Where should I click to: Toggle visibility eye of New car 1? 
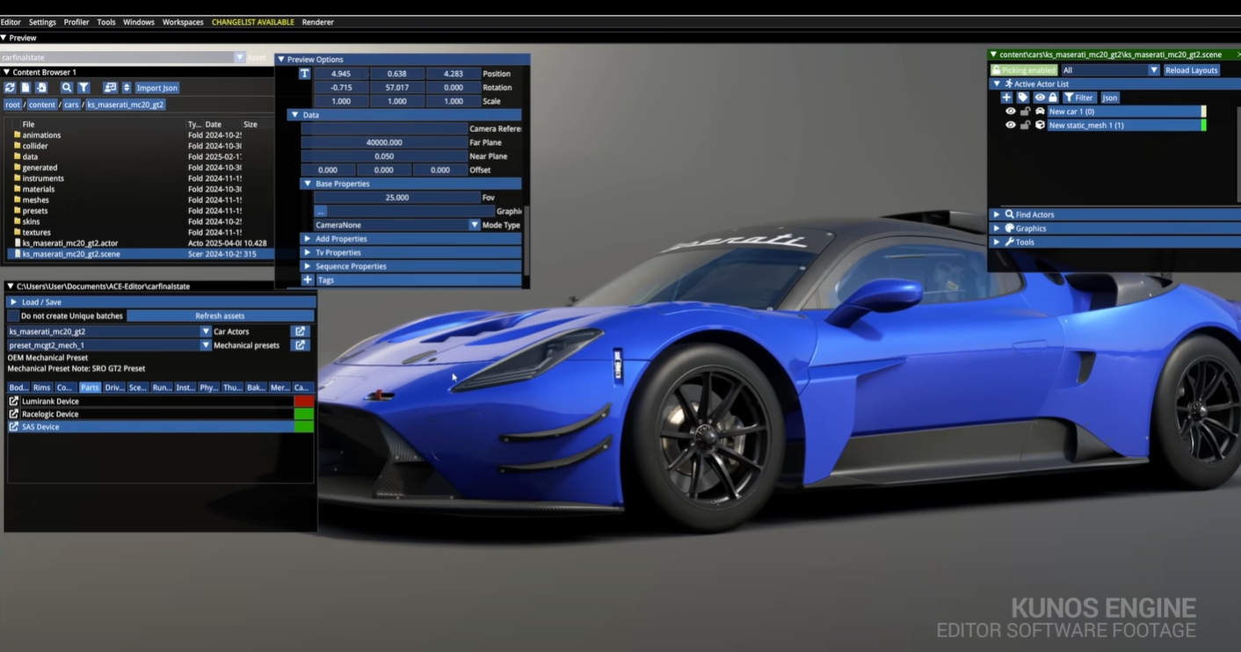pyautogui.click(x=1011, y=112)
